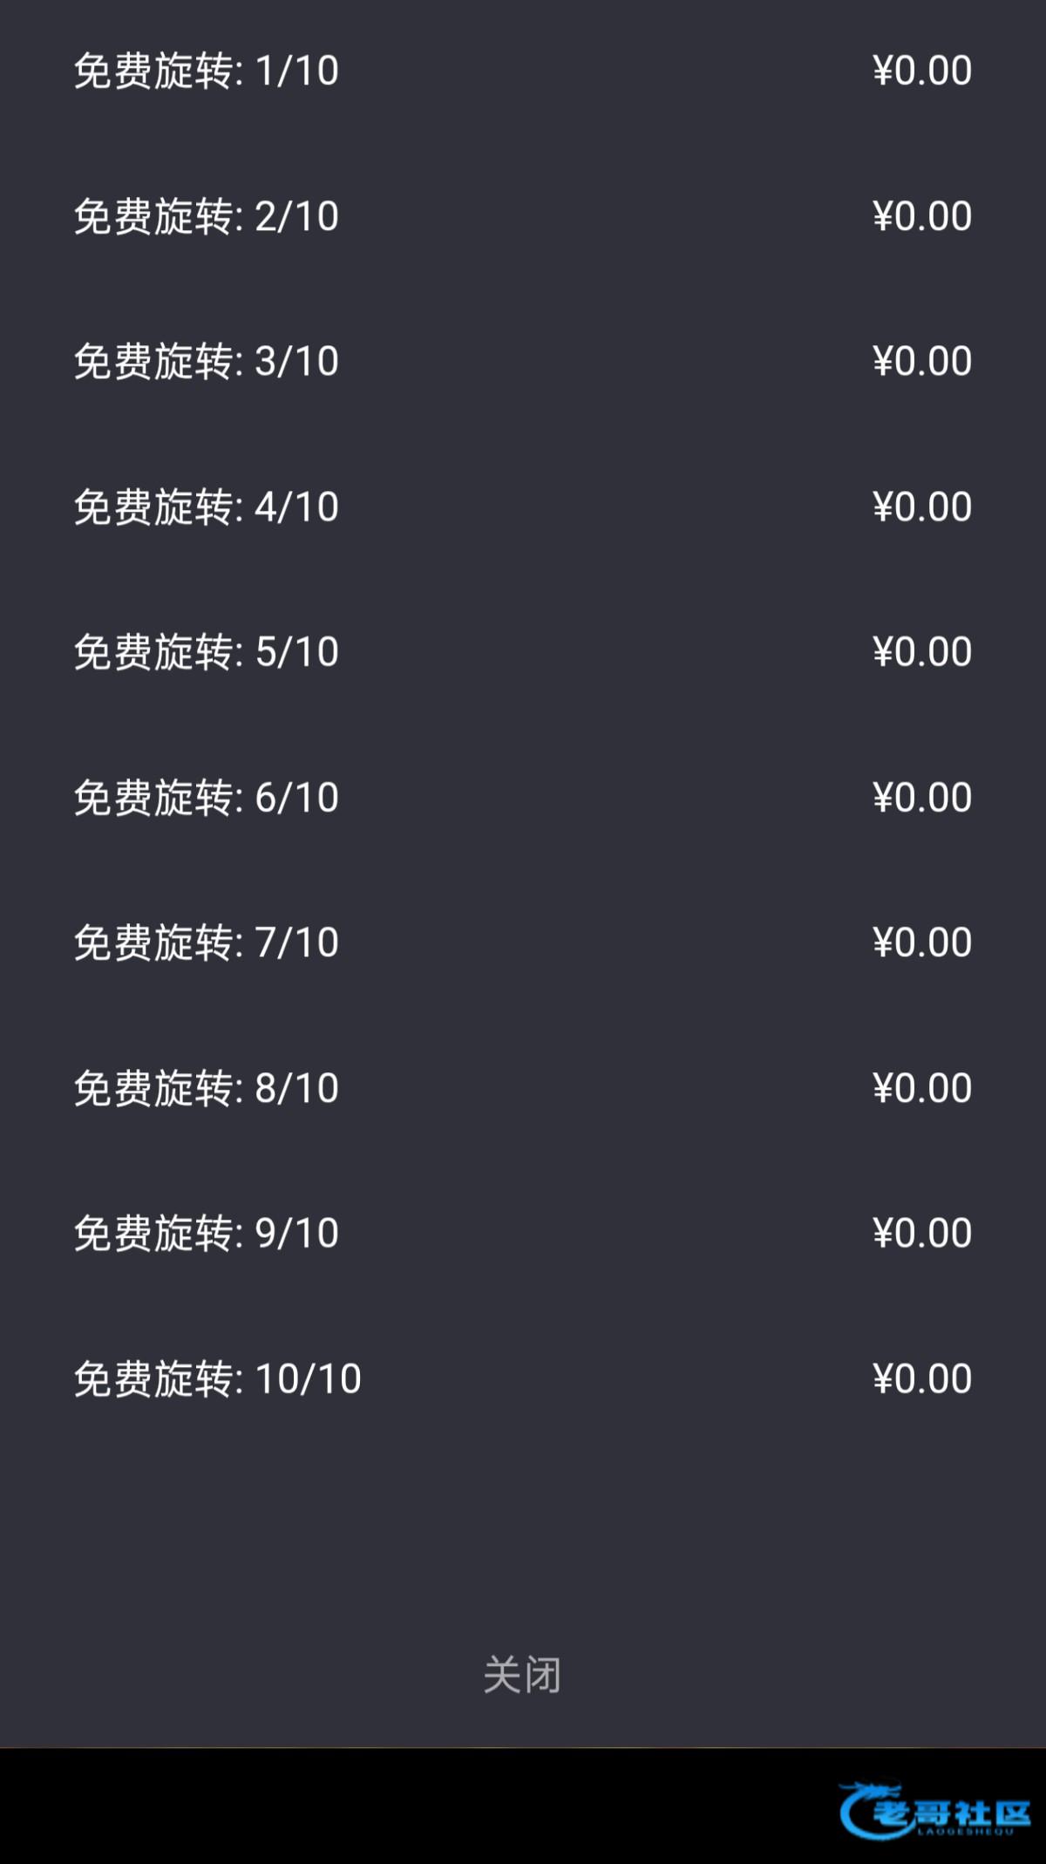Screen dimensions: 1046x1864
Task: Tap the ¥0.00 amount beside spin 3/10
Action: (921, 361)
